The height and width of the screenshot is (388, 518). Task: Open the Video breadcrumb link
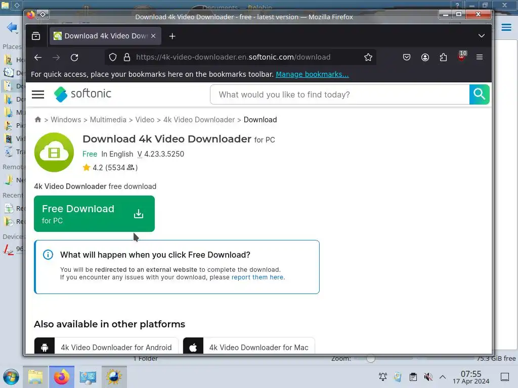click(145, 120)
